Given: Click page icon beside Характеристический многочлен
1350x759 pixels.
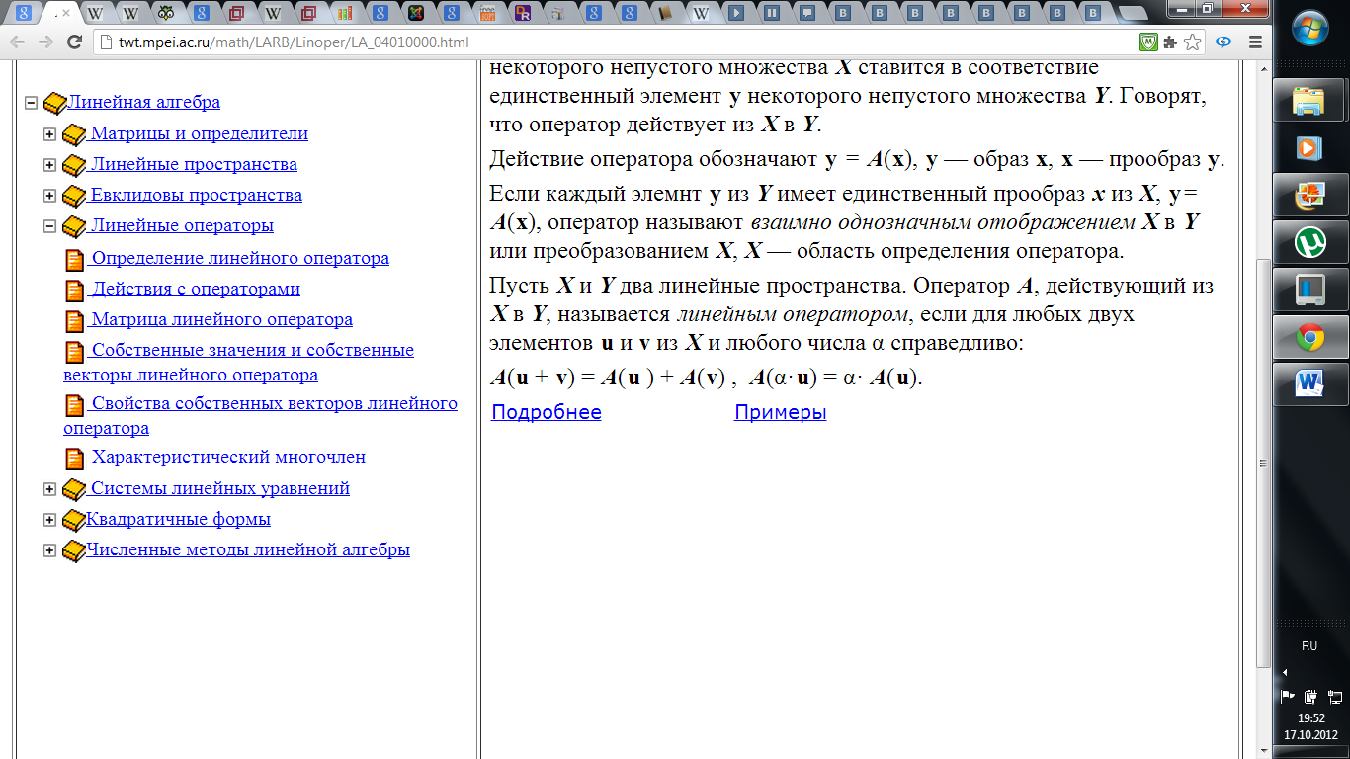Looking at the screenshot, I should 75,459.
